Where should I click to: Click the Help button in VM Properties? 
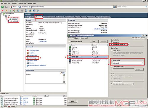73,102
